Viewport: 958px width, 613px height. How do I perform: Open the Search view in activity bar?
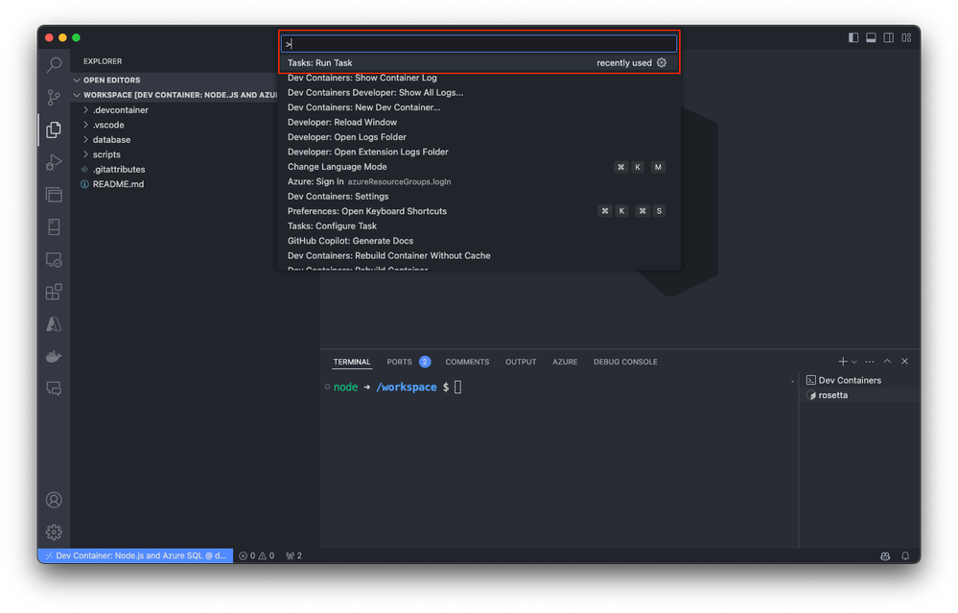tap(54, 64)
